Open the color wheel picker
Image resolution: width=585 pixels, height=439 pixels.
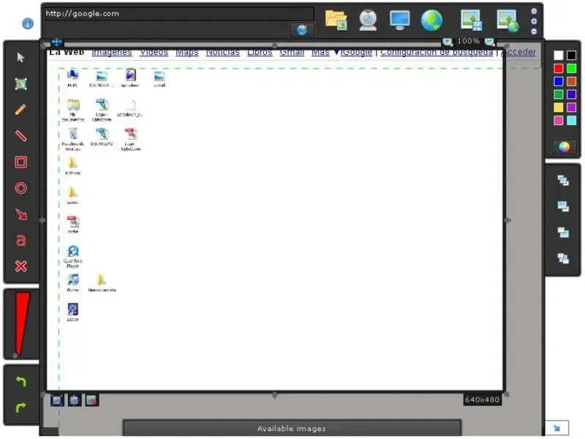[x=564, y=147]
